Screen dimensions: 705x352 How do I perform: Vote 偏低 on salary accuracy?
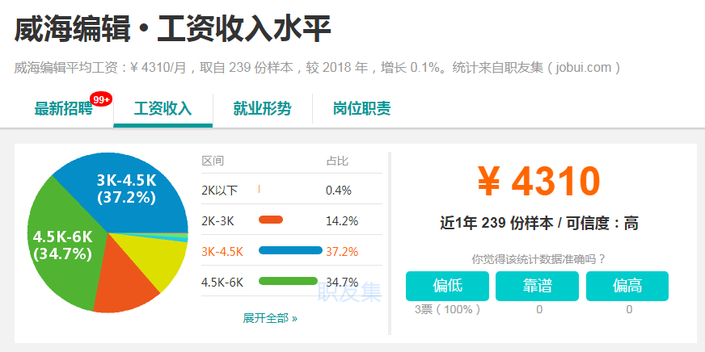coord(447,286)
